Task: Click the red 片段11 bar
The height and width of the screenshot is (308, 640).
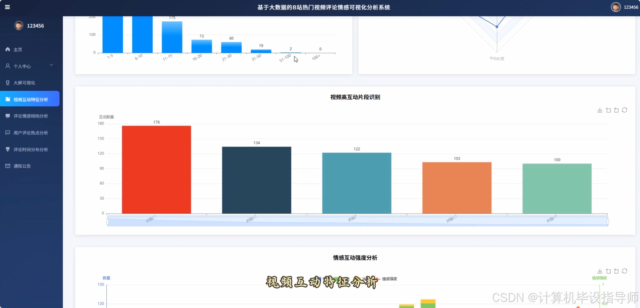Action: click(x=156, y=170)
